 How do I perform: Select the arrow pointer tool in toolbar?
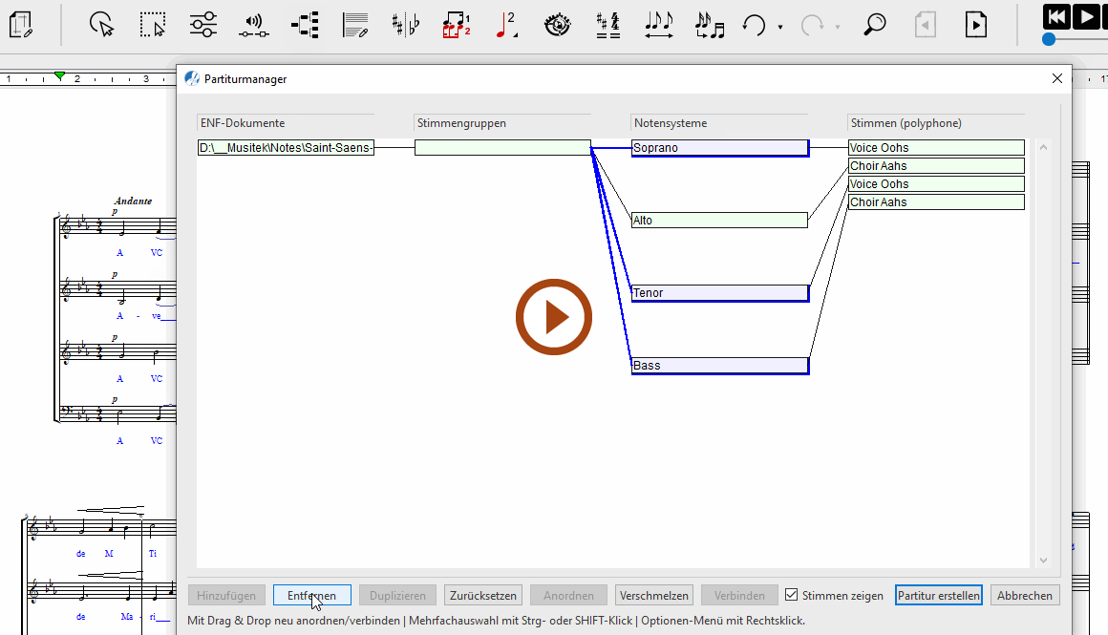(x=102, y=25)
